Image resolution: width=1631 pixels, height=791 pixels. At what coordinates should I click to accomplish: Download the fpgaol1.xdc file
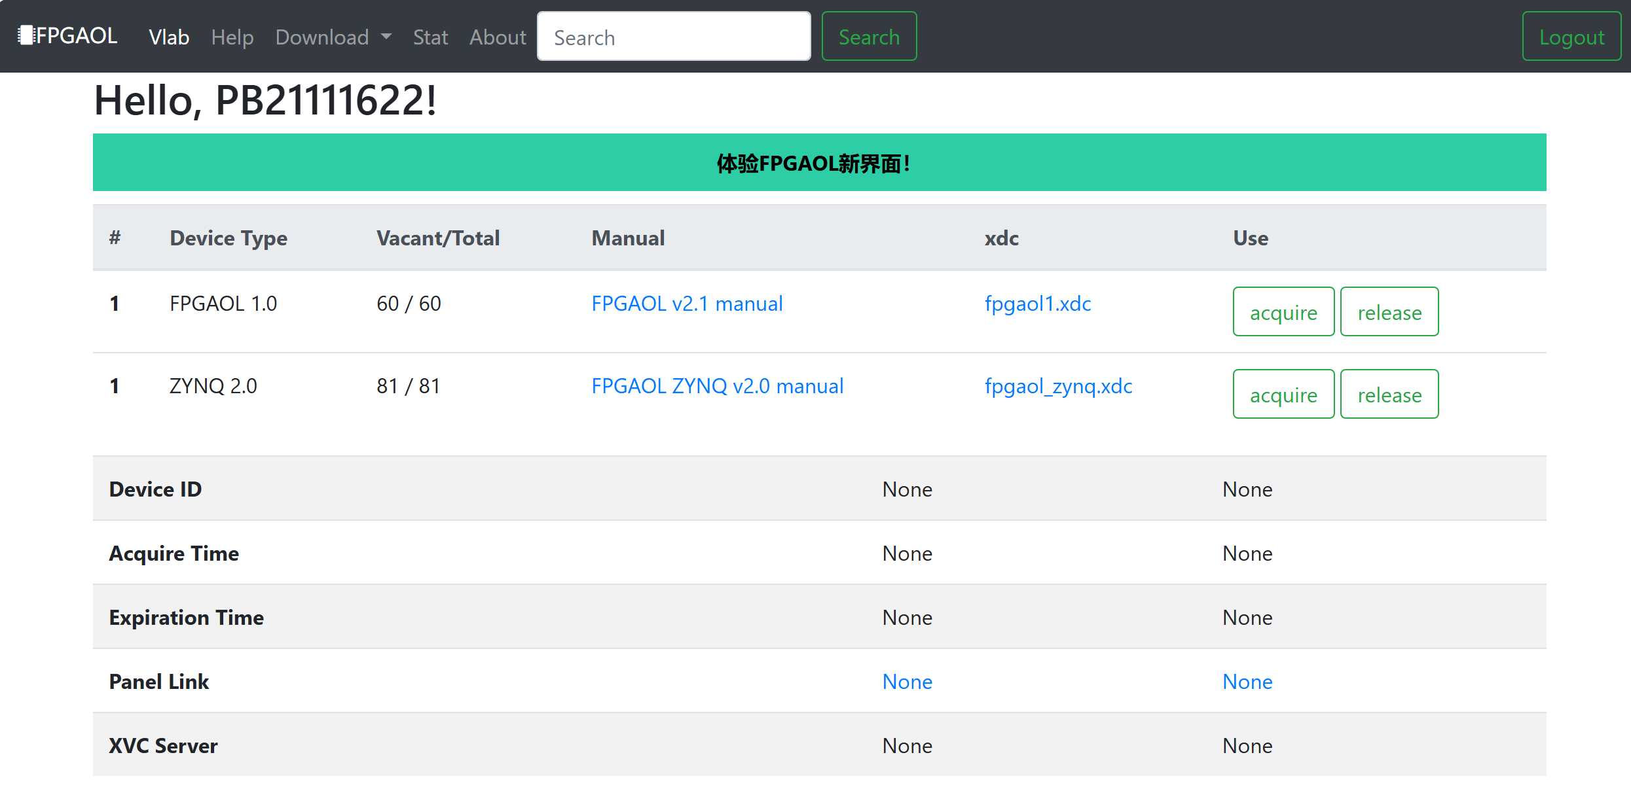[x=1037, y=304]
